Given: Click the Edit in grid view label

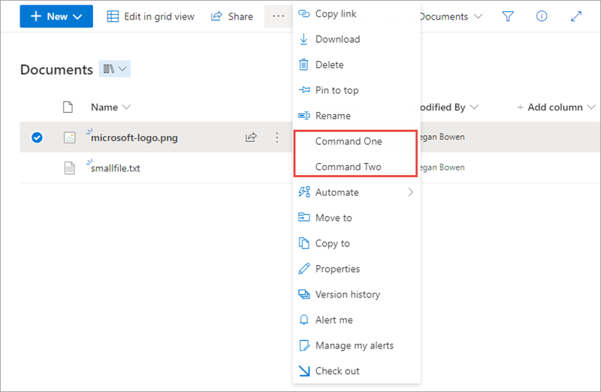Looking at the screenshot, I should coord(159,17).
